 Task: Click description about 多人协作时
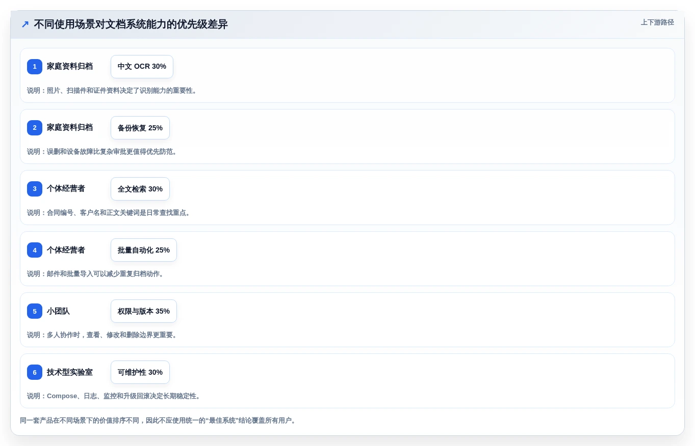click(103, 335)
